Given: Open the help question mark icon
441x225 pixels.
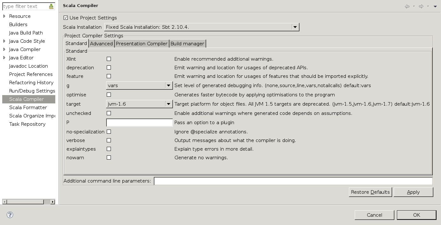Looking at the screenshot, I should 10,215.
